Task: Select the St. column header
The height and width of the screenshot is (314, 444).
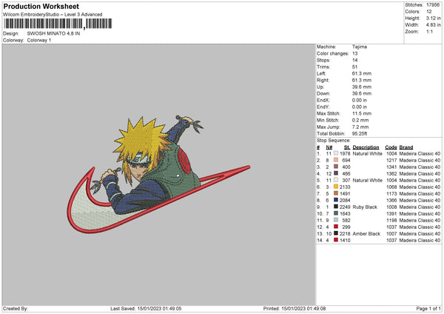Action: coord(347,147)
